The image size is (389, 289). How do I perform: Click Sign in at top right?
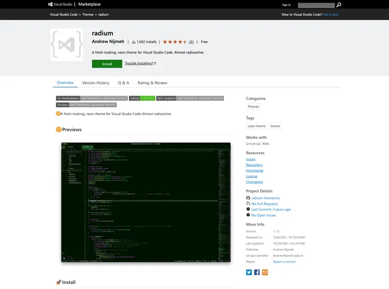(x=286, y=5)
